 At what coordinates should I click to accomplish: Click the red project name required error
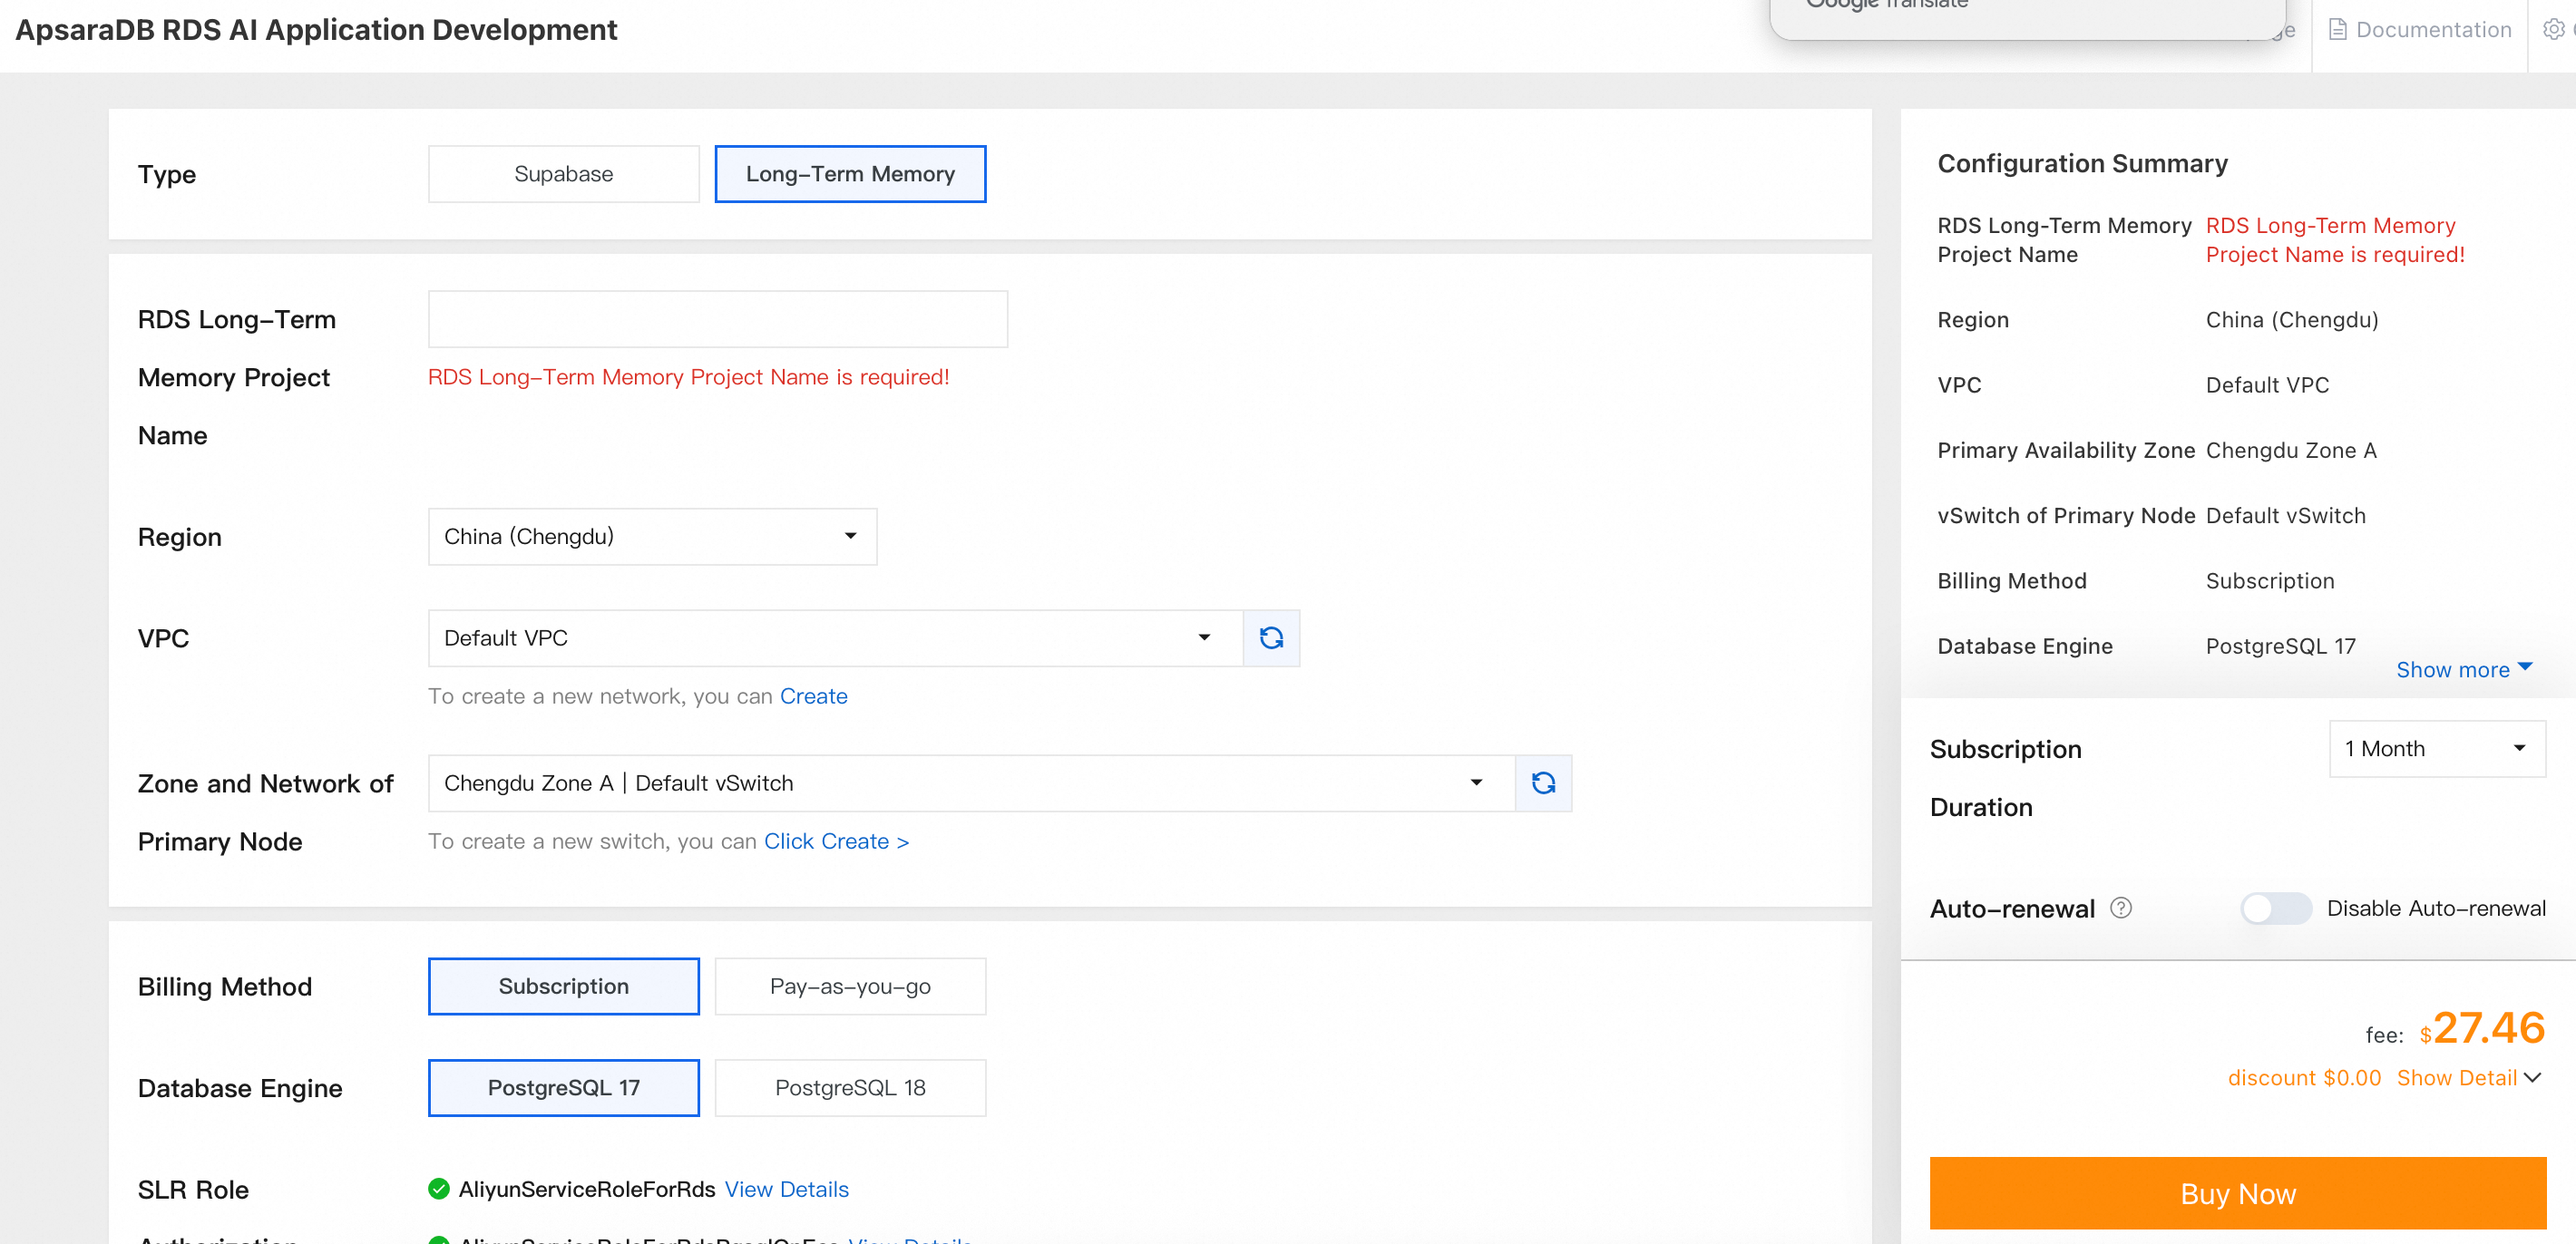click(688, 377)
